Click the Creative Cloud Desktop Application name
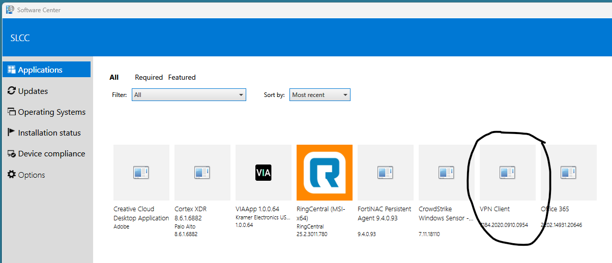The image size is (612, 263). point(141,213)
